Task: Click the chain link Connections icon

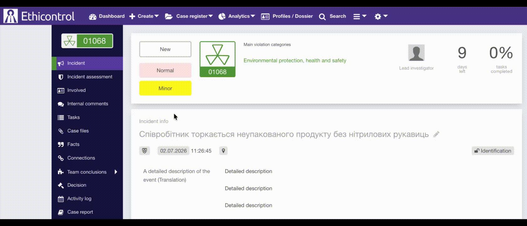Action: pyautogui.click(x=61, y=158)
